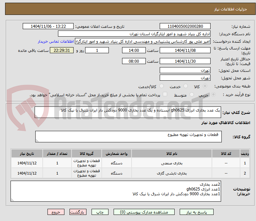Click the نام دستگاه خریدار field
256x221 pixels.
(x=134, y=34)
